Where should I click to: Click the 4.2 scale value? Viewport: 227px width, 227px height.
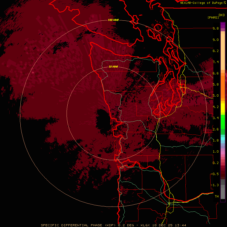click(x=216, y=107)
